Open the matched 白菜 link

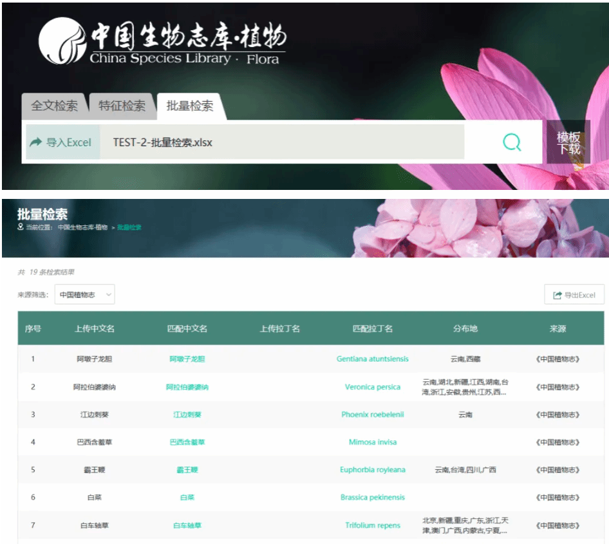(187, 498)
